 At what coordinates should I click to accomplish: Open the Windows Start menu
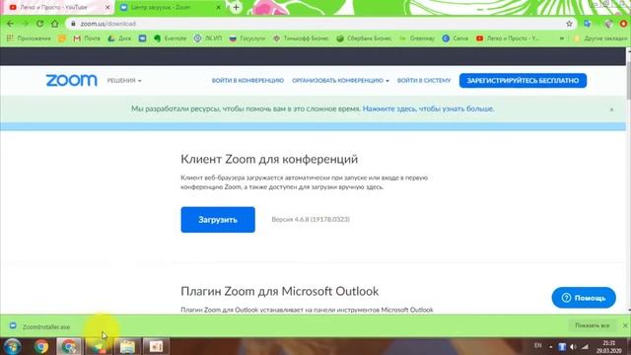[12, 346]
